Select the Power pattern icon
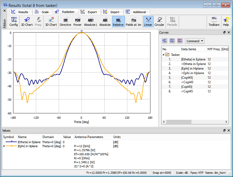 point(77,21)
